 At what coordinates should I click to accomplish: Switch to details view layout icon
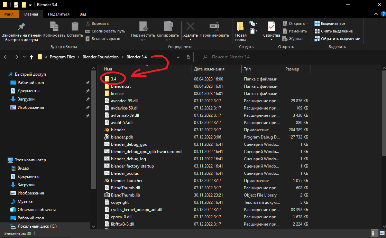374,233
